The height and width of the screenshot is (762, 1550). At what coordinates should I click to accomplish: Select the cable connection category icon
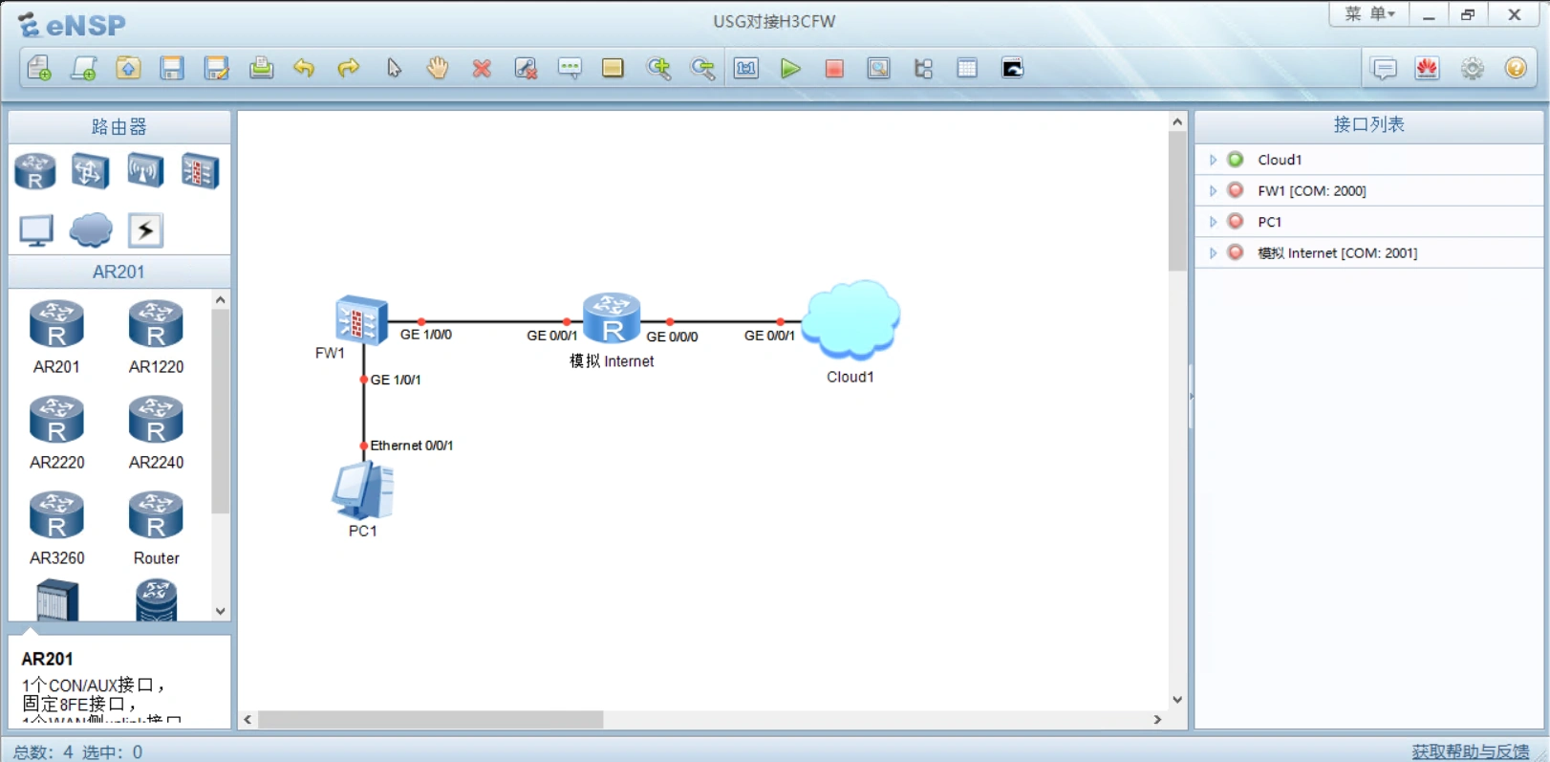tap(145, 230)
